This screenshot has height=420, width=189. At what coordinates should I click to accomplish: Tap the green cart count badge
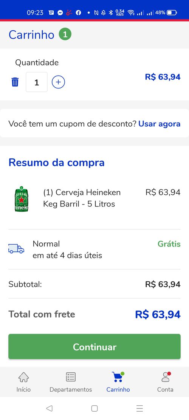point(65,34)
